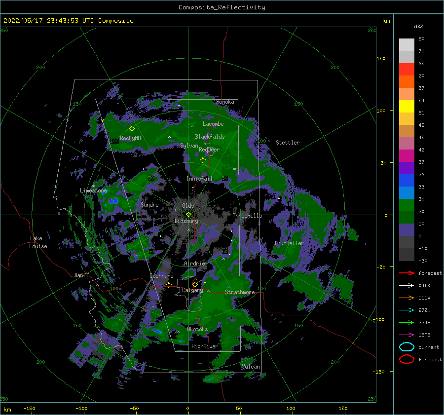Click the yellow diamond marker near RockyMH
Screen dimensions: 444x415
point(132,129)
